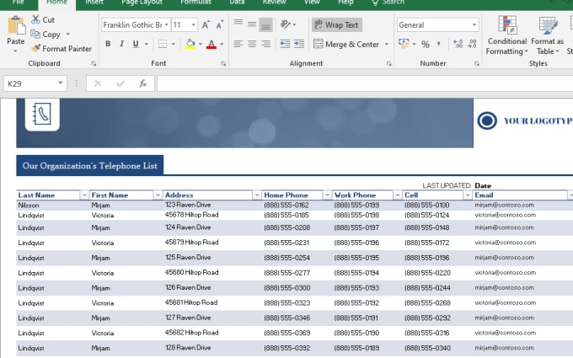
Task: Apply yellow fill color bucket
Action: point(190,44)
